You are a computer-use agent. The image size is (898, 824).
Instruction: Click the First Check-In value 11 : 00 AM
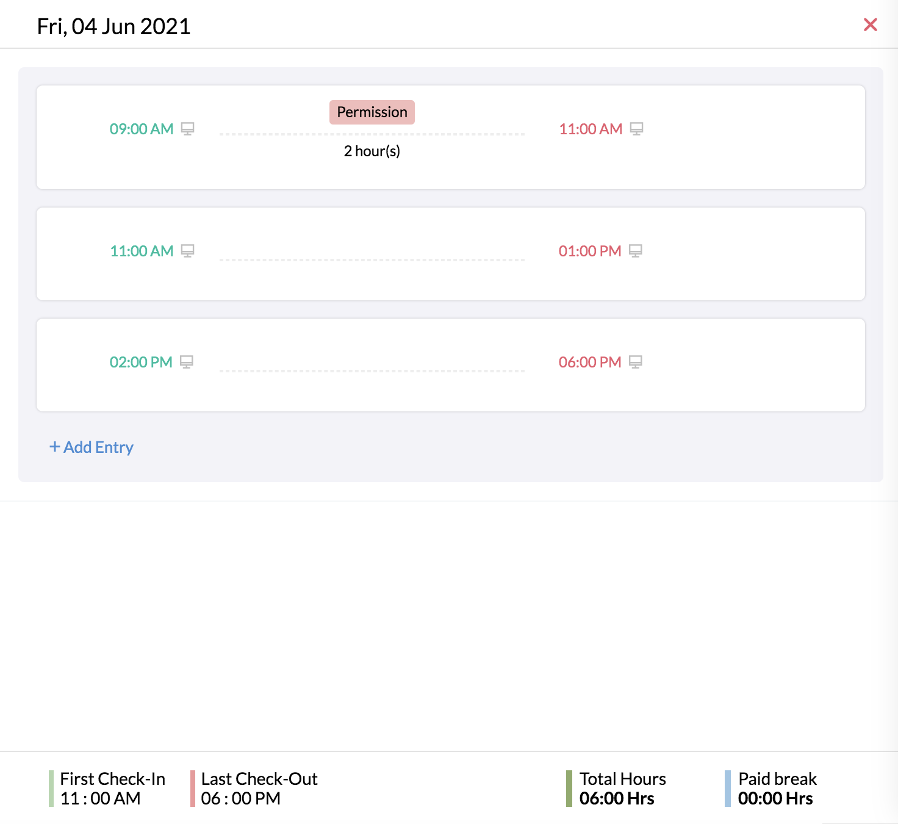(x=101, y=798)
